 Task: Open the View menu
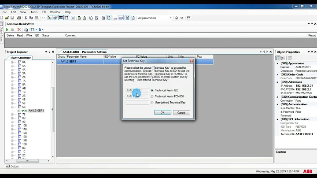click(x=23, y=12)
